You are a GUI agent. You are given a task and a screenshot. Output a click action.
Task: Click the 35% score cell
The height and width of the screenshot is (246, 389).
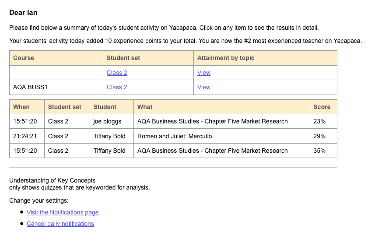[x=319, y=151]
